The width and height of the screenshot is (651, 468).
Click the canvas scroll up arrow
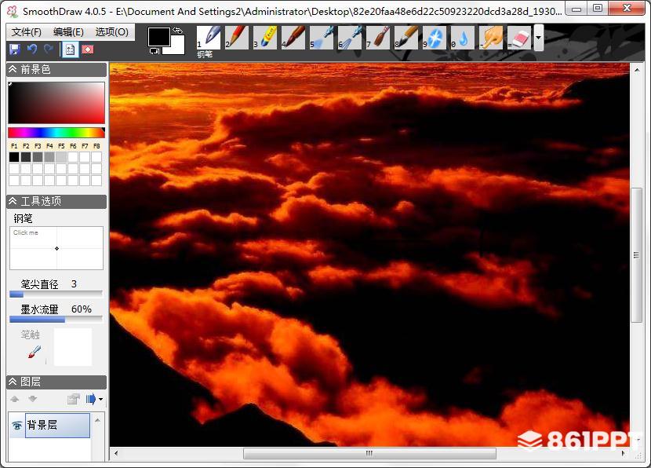636,70
